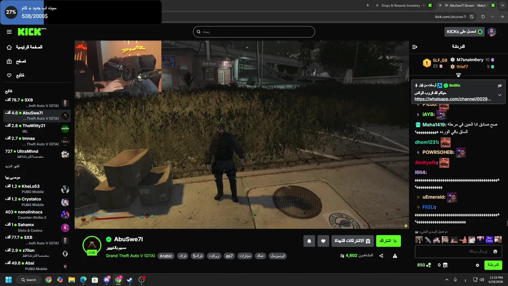This screenshot has width=508, height=286.
Task: Open the user profile avatar menu
Action: tap(492, 32)
